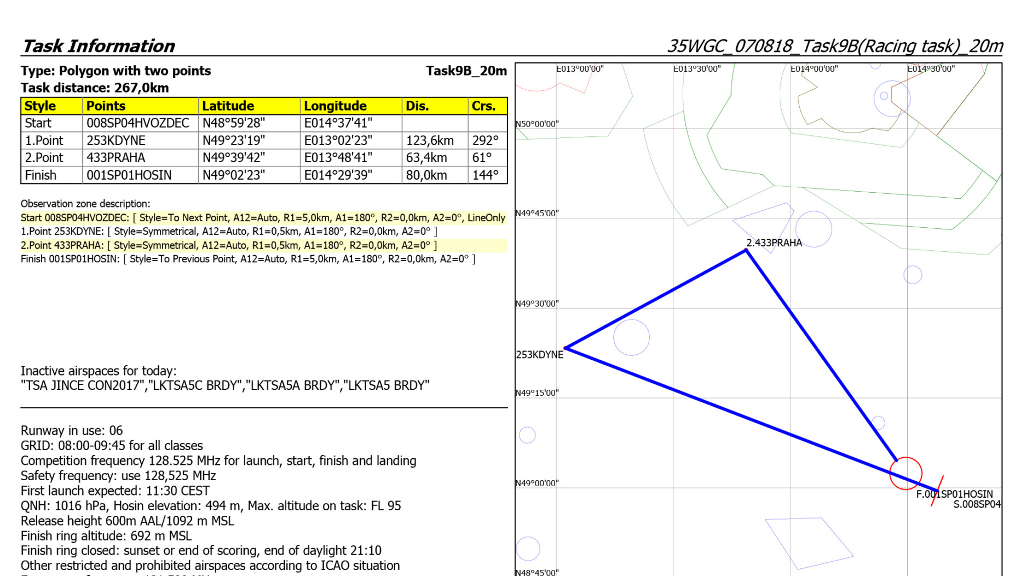
Task: Select the Latitude column header
Action: tap(228, 106)
